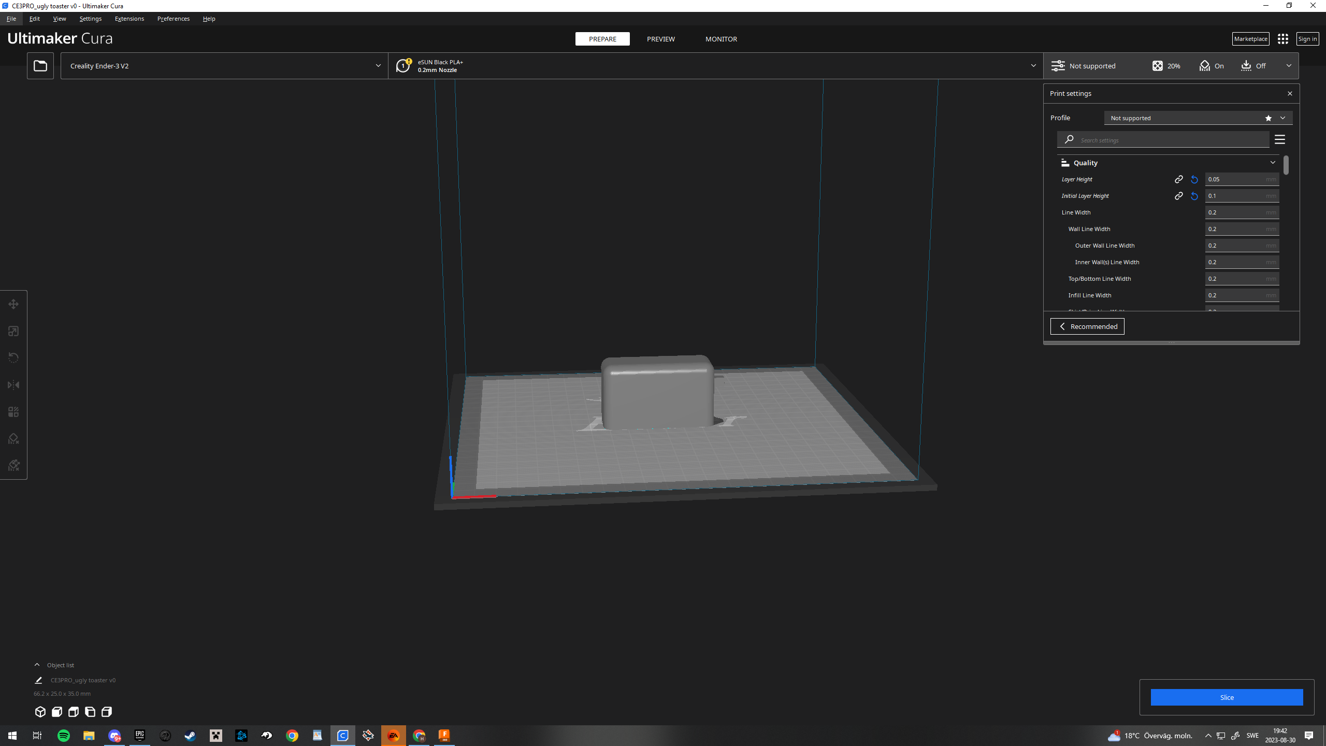Screen dimensions: 1326x746
Task: Switch to the PREPARE stage tab
Action: click(x=602, y=39)
